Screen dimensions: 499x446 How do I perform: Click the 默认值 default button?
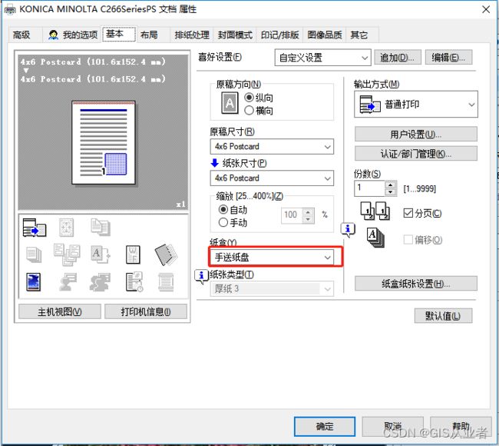click(x=443, y=315)
